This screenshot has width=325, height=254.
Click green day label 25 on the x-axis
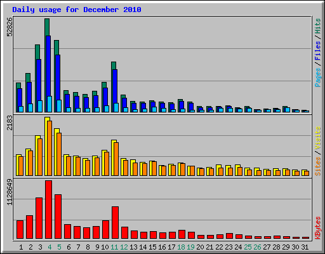248,247
